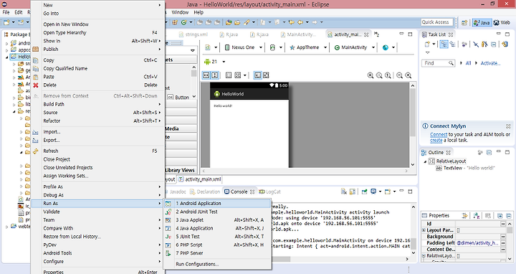Collapse RelativeLayout node in Outline
The image size is (516, 274).
pyautogui.click(x=425, y=161)
